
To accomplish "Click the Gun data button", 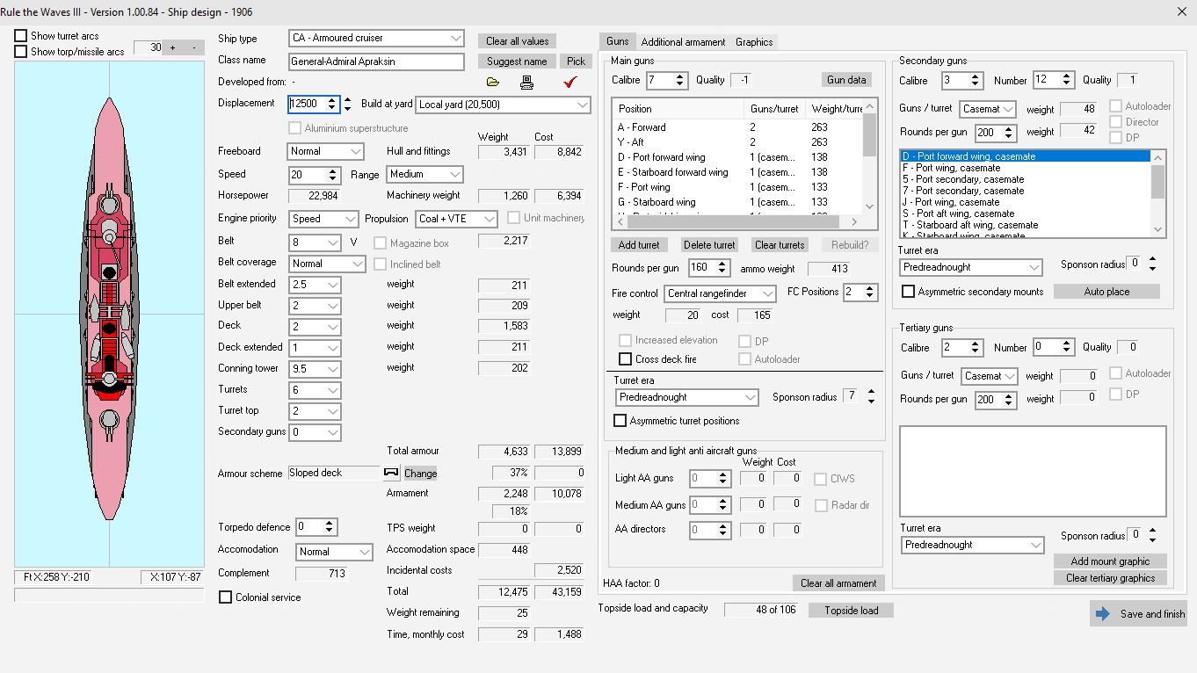I will pos(846,80).
